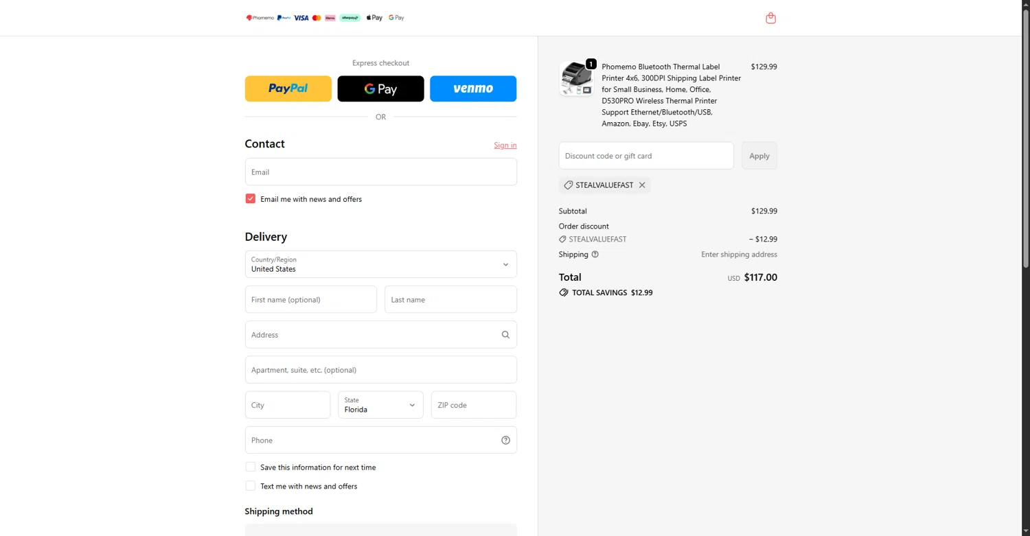Check Save this information for next time

tap(250, 467)
